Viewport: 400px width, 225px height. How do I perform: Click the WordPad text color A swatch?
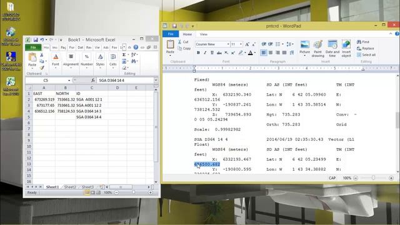click(250, 52)
